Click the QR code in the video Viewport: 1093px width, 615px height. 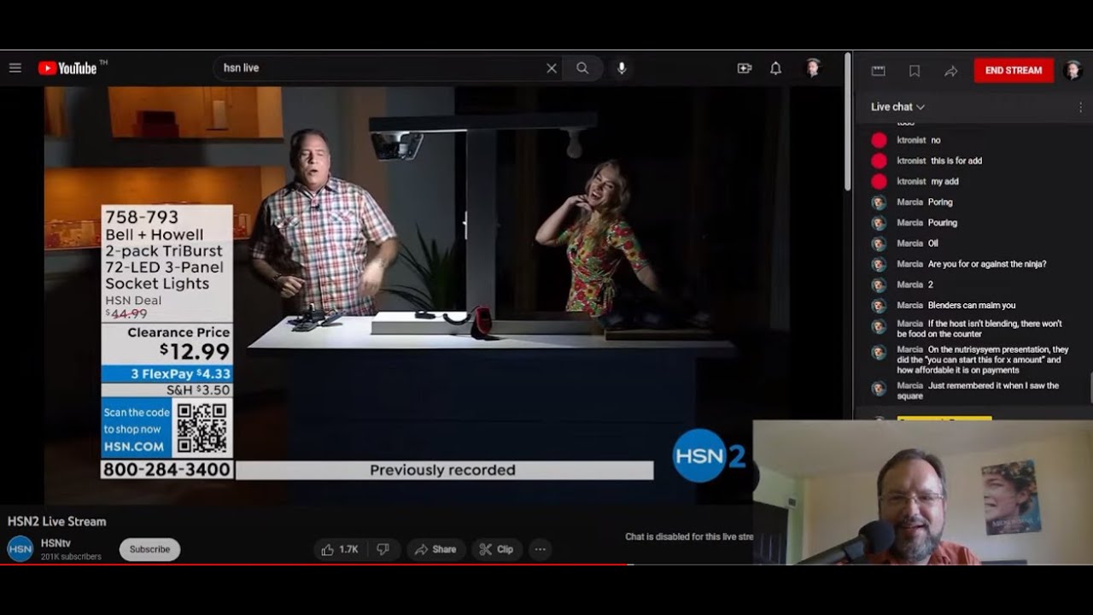(202, 429)
